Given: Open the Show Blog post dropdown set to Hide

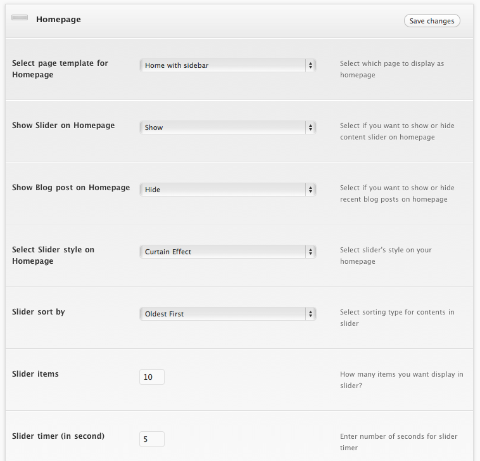Looking at the screenshot, I should pos(227,190).
